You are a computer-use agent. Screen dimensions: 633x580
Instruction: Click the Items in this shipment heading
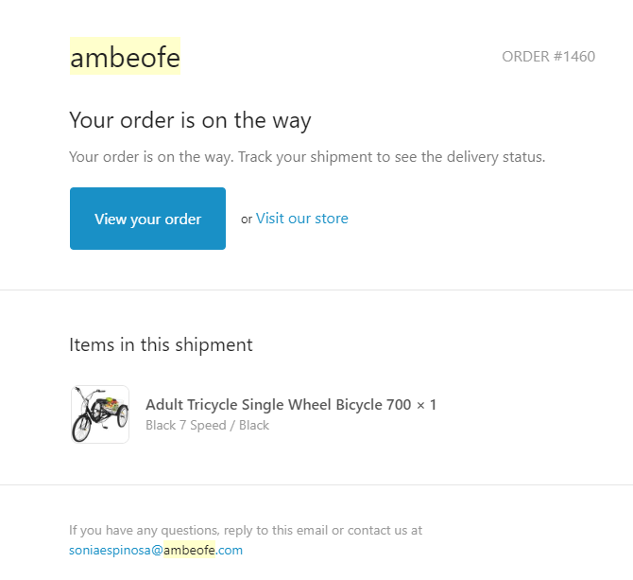click(161, 344)
